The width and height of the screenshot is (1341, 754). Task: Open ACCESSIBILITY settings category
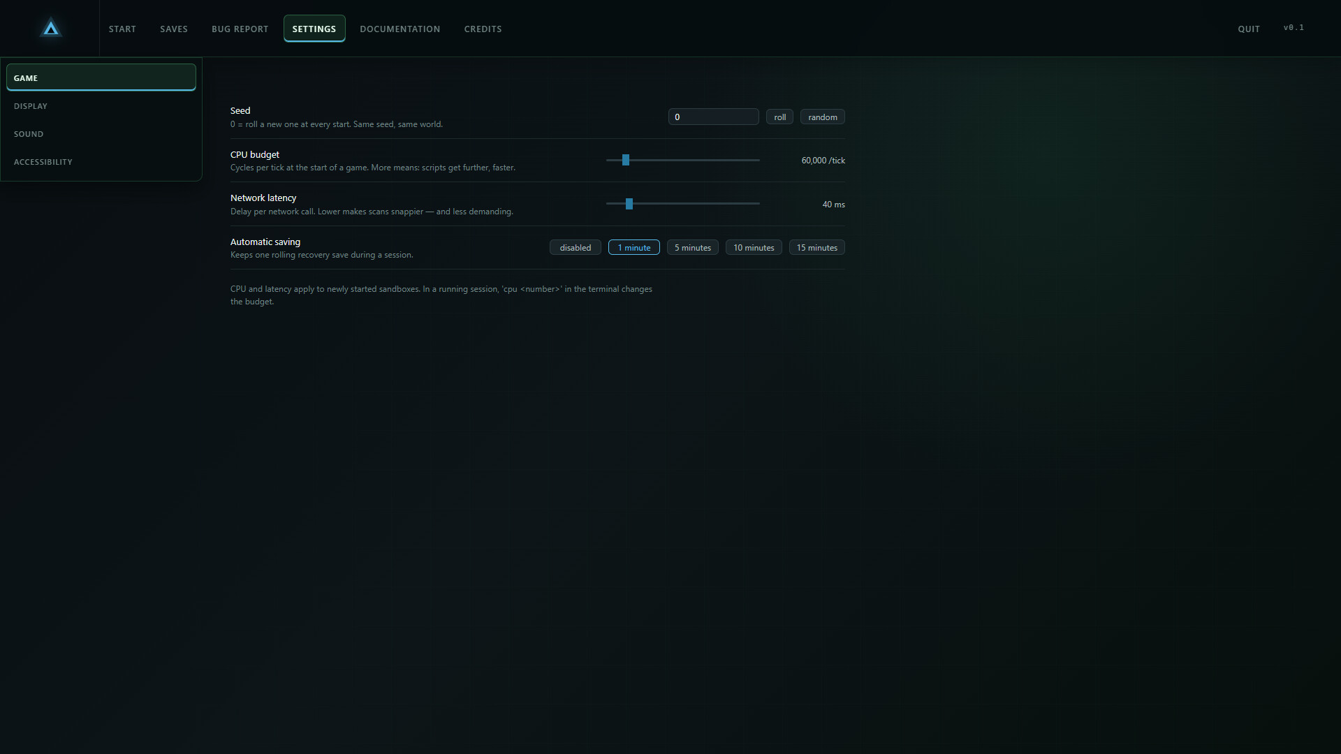101,161
